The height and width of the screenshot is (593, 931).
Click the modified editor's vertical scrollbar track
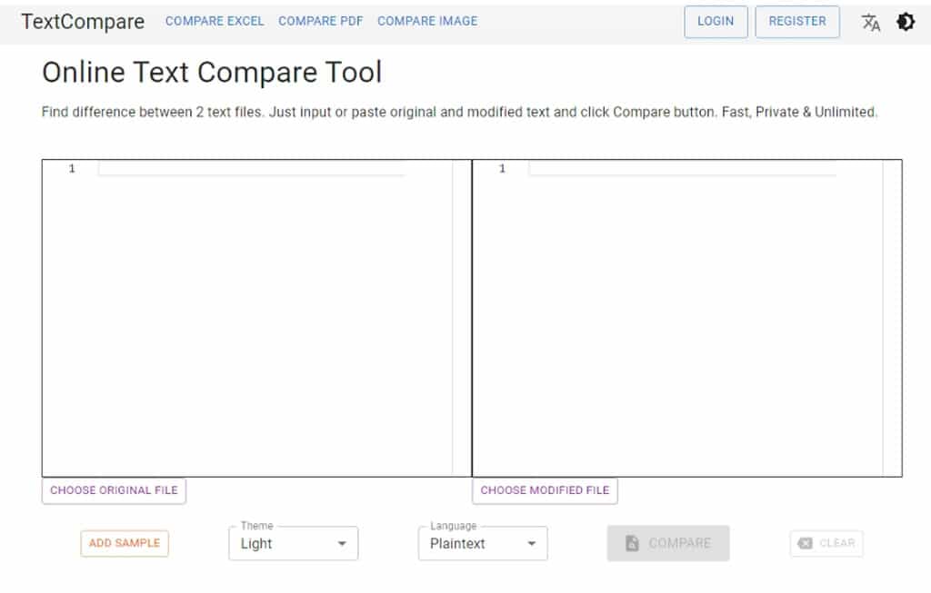coord(892,318)
